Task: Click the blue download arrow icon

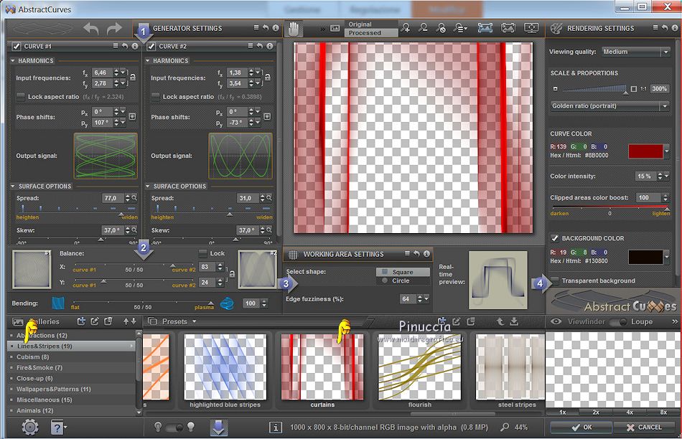Action: (x=219, y=428)
